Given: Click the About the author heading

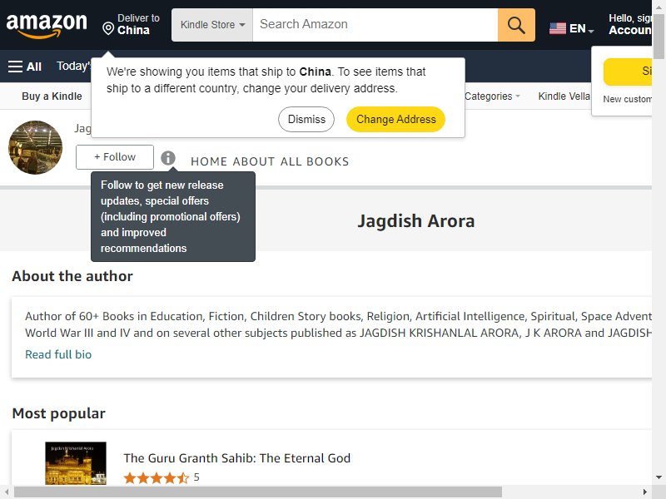Looking at the screenshot, I should tap(72, 276).
